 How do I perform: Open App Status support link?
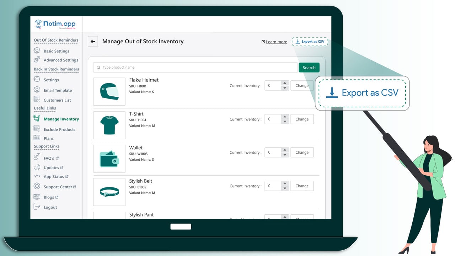tap(56, 177)
